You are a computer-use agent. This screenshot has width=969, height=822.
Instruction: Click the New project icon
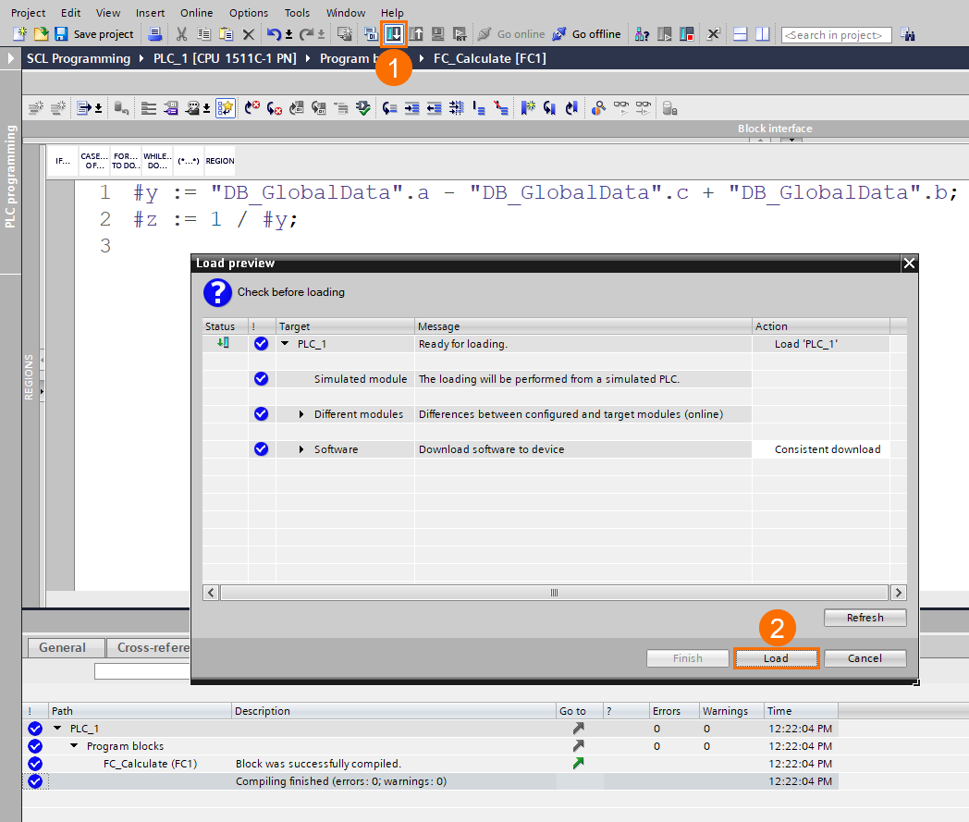pos(19,34)
